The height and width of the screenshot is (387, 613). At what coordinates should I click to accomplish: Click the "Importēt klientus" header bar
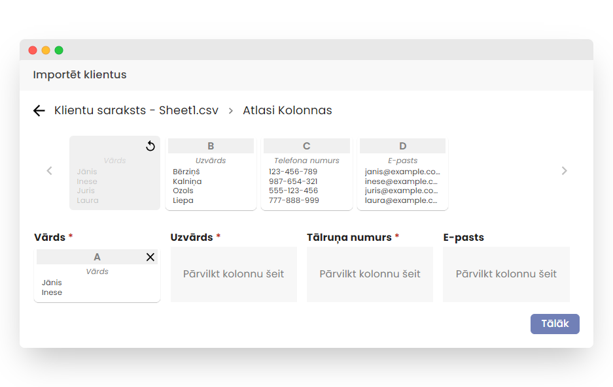click(x=79, y=74)
